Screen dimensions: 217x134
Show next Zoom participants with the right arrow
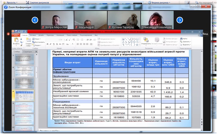tap(179, 20)
